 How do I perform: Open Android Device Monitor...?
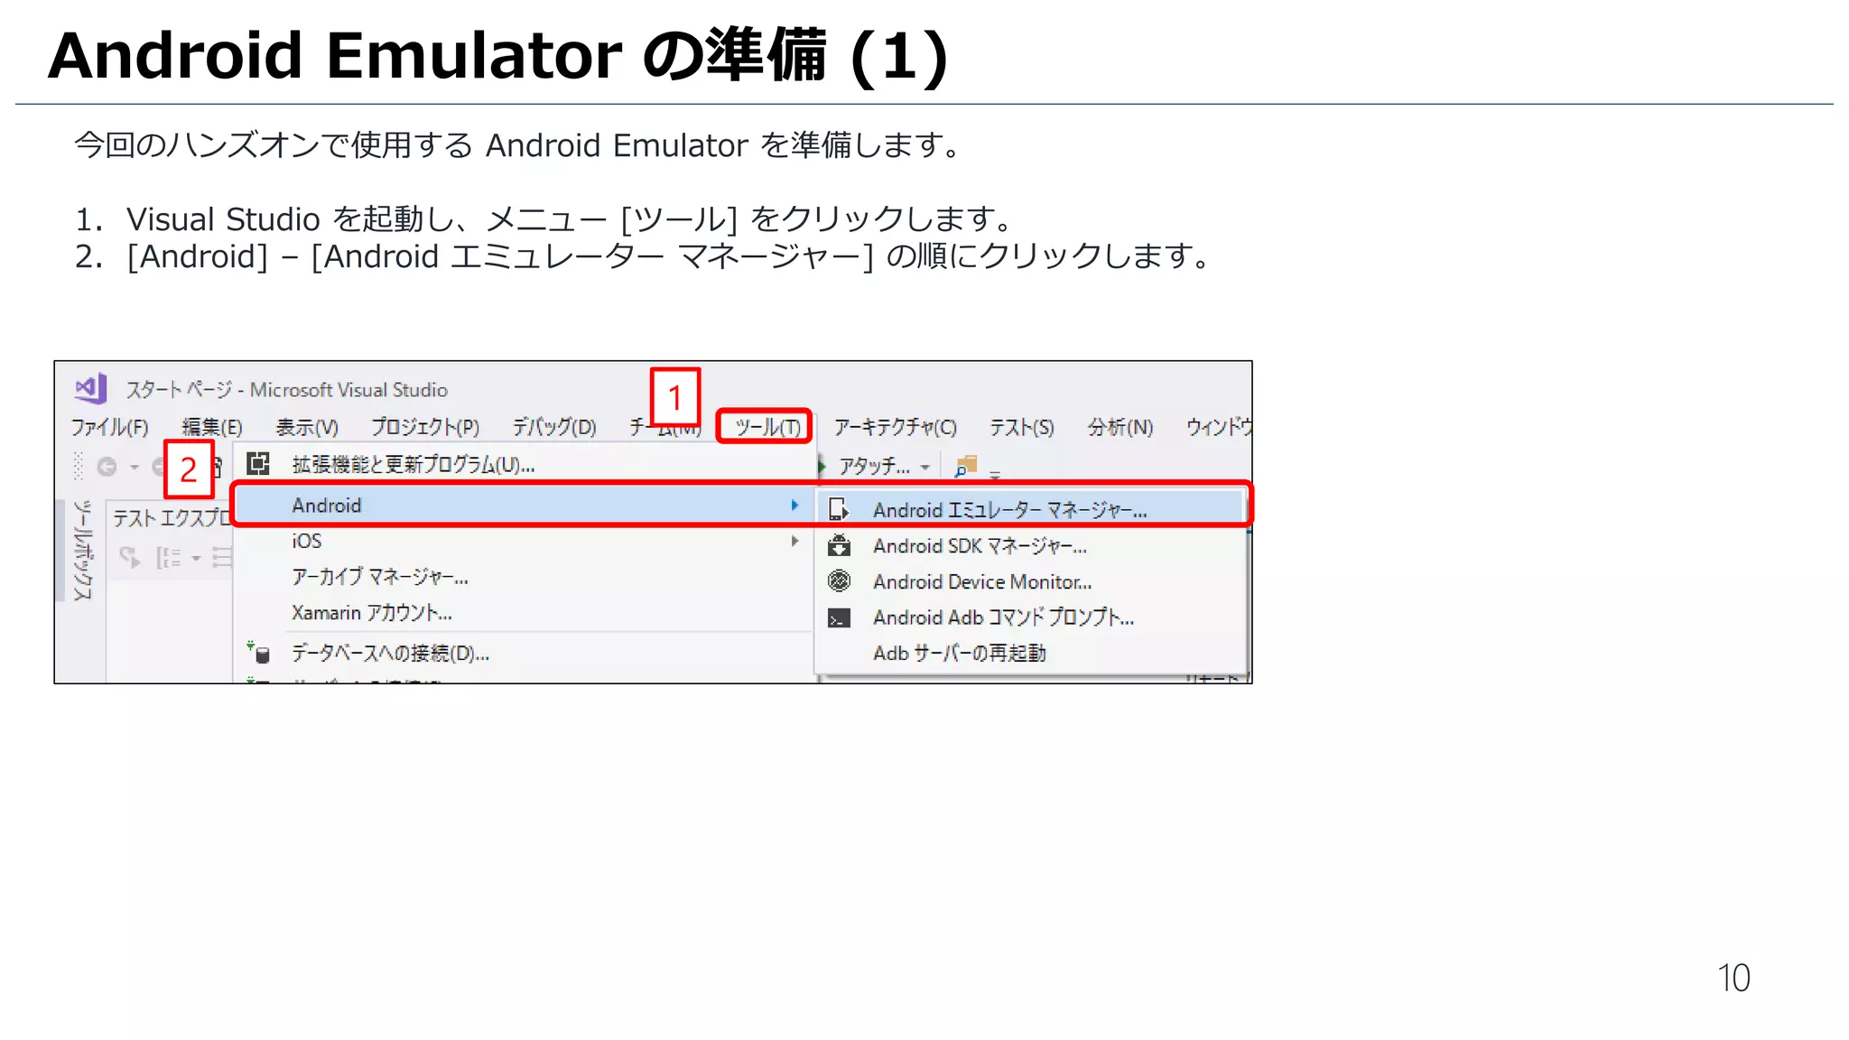coord(1032,582)
